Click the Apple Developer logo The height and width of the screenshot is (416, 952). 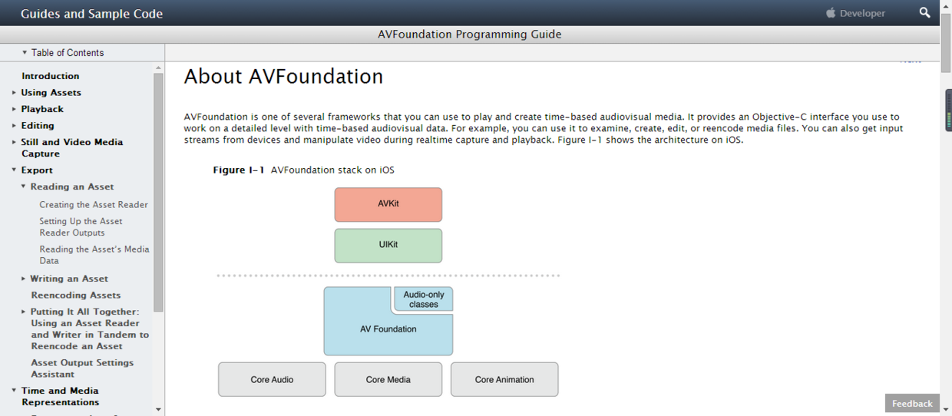855,13
